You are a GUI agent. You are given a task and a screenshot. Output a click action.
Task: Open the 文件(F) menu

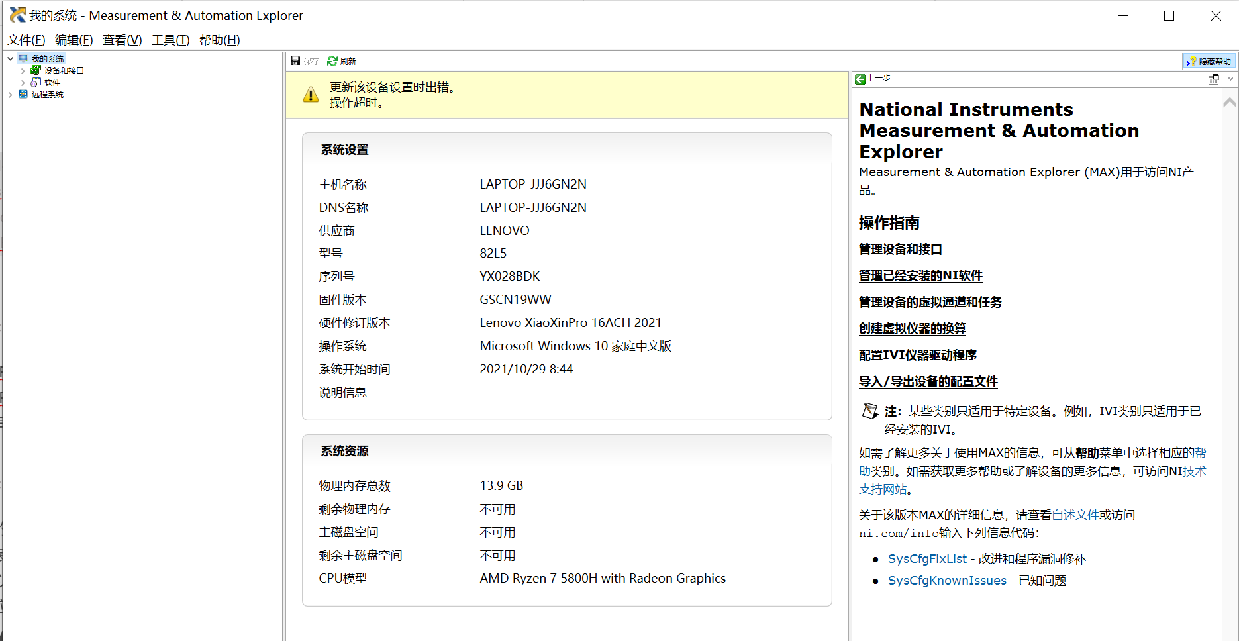(26, 40)
